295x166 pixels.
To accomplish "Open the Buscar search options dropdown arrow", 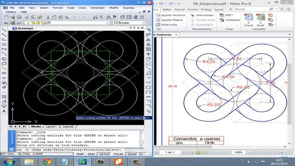I will click(277, 9).
